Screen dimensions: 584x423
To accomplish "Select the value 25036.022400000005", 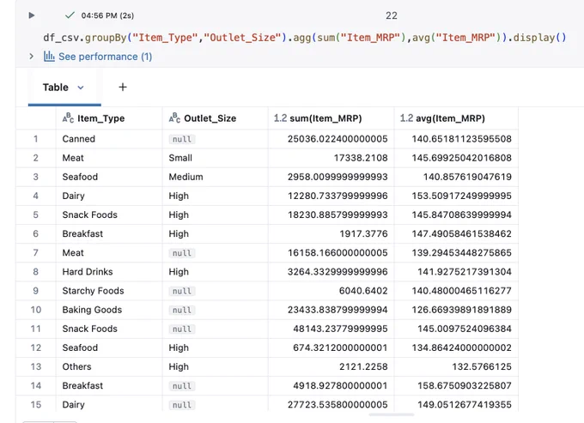I will point(338,139).
